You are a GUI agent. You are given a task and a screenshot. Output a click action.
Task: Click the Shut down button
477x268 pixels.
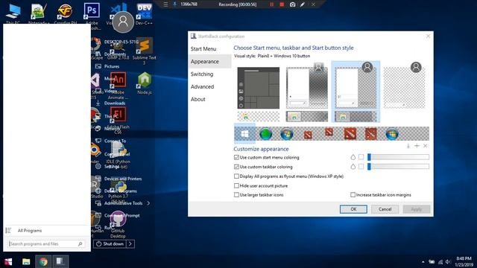[x=110, y=243]
